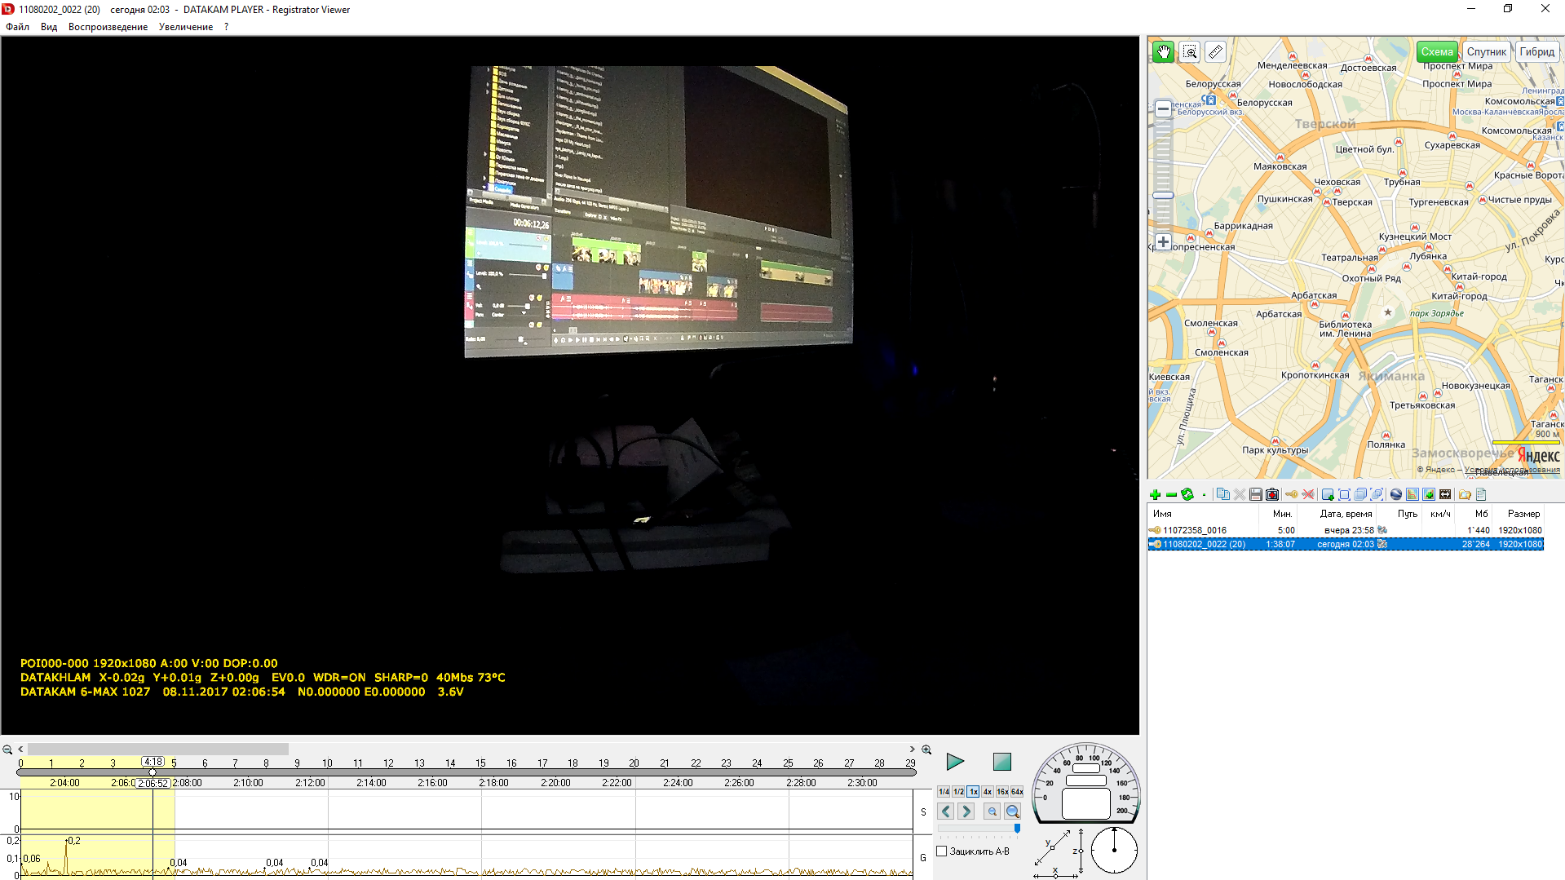Step to previous frame arrow
The height and width of the screenshot is (880, 1565).
[946, 811]
